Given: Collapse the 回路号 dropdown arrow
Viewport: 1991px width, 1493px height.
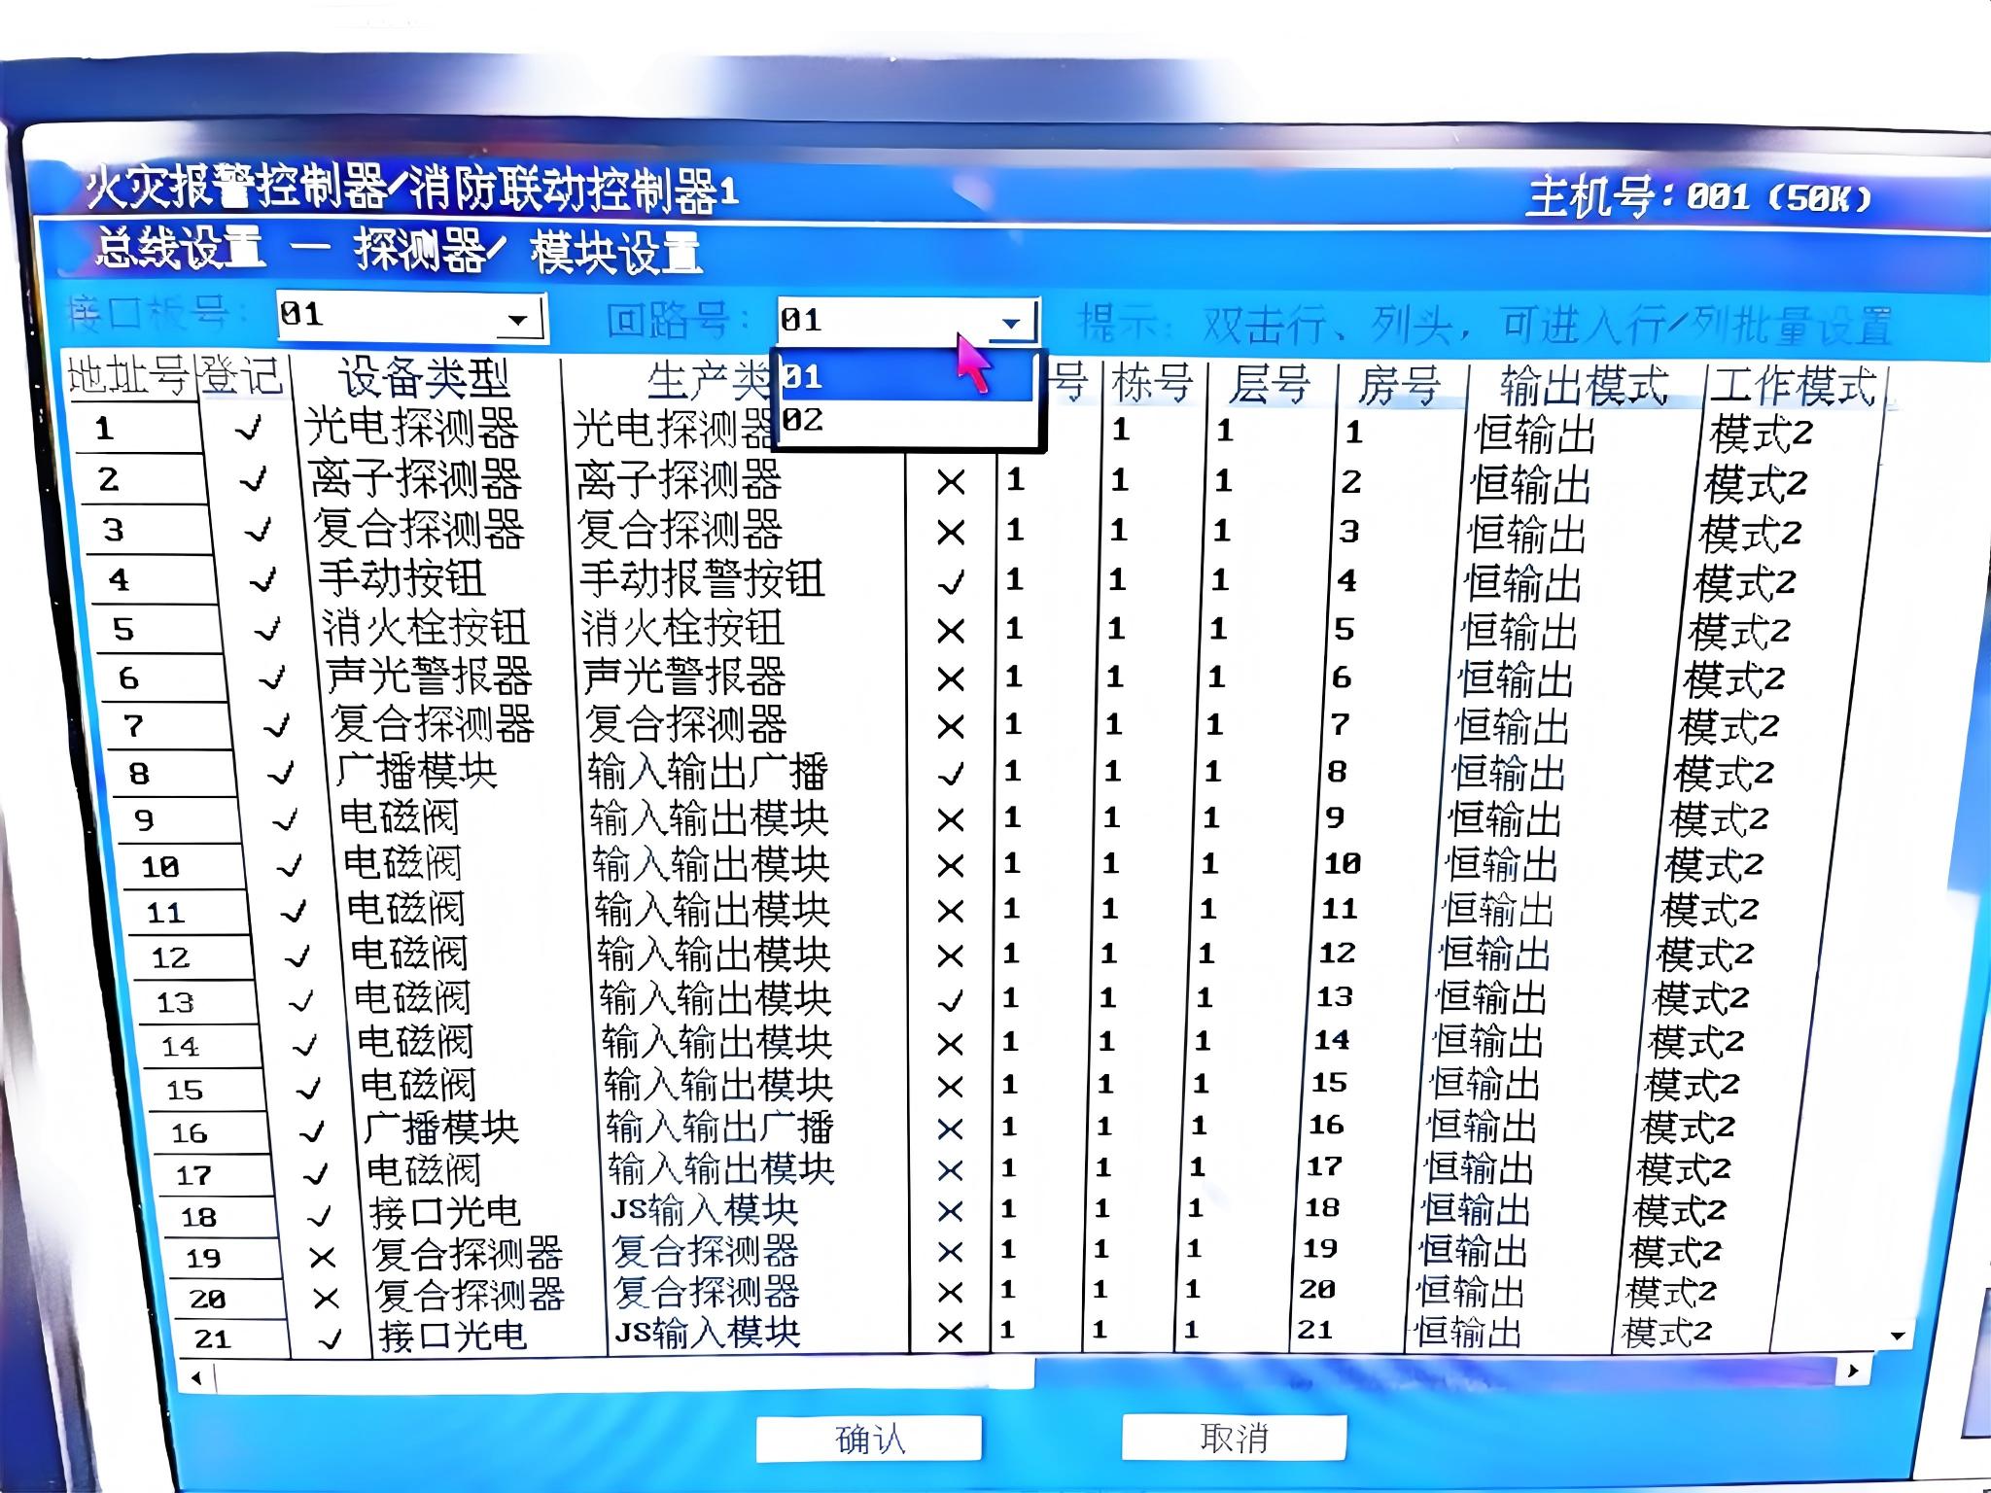Looking at the screenshot, I should 1011,323.
